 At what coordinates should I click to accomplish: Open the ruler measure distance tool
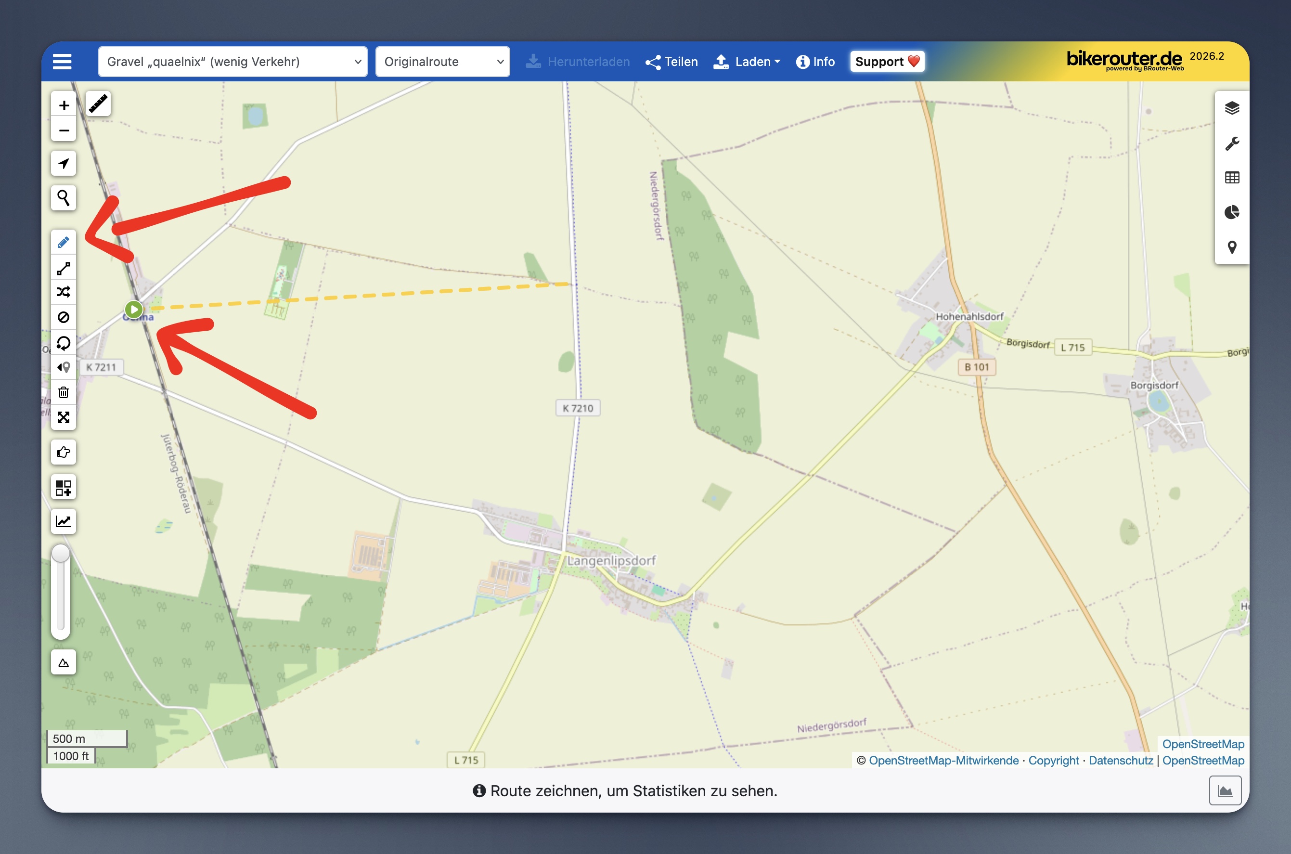(98, 104)
